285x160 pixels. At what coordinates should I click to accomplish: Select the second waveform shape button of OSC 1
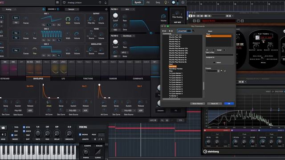pos(49,25)
